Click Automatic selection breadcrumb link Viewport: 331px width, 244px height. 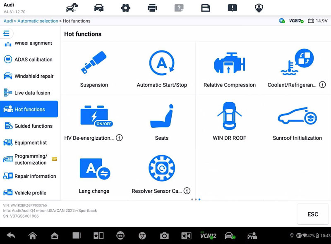tap(38, 21)
